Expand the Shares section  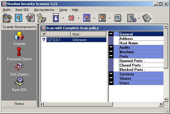[111, 78]
